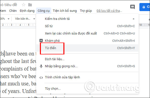Select Kiểm tra chính tả entry
Screen dimensions: 150x98
87,19
